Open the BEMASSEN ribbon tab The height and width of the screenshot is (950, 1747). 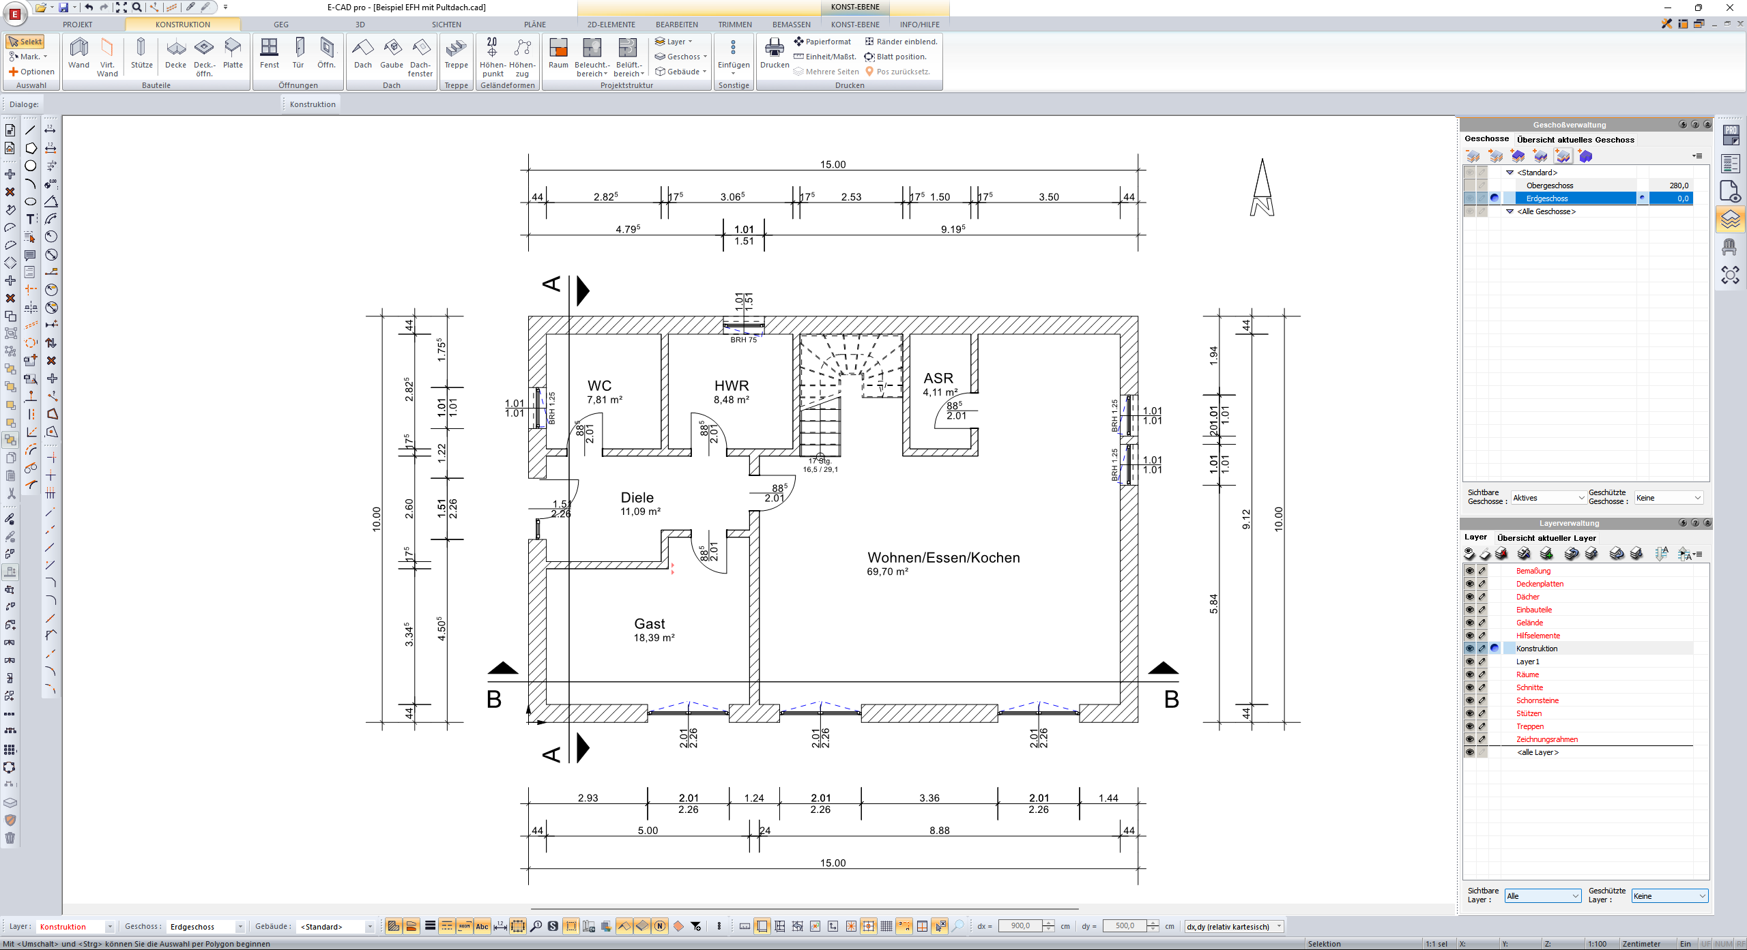pyautogui.click(x=791, y=25)
